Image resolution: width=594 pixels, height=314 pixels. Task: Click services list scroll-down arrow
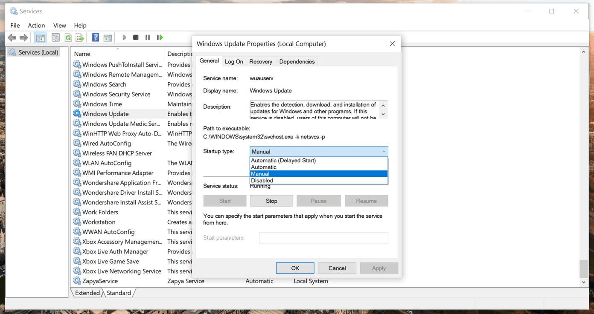click(x=583, y=282)
